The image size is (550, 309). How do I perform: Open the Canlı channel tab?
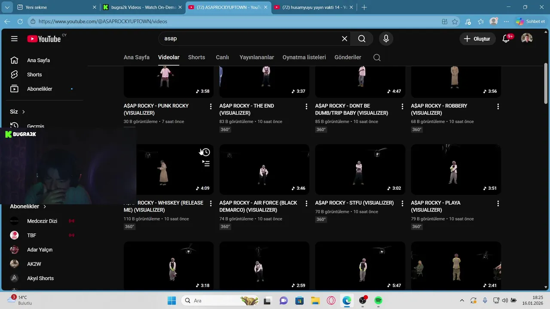click(222, 58)
